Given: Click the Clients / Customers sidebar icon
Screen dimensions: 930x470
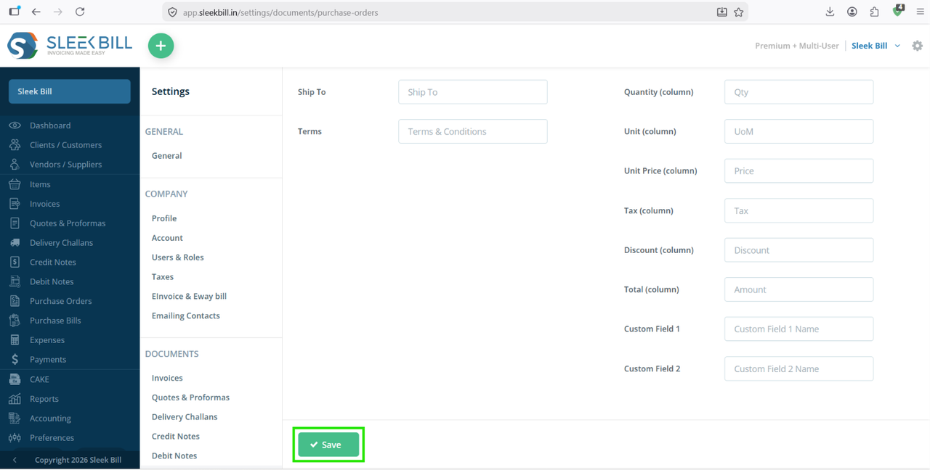Looking at the screenshot, I should (15, 145).
